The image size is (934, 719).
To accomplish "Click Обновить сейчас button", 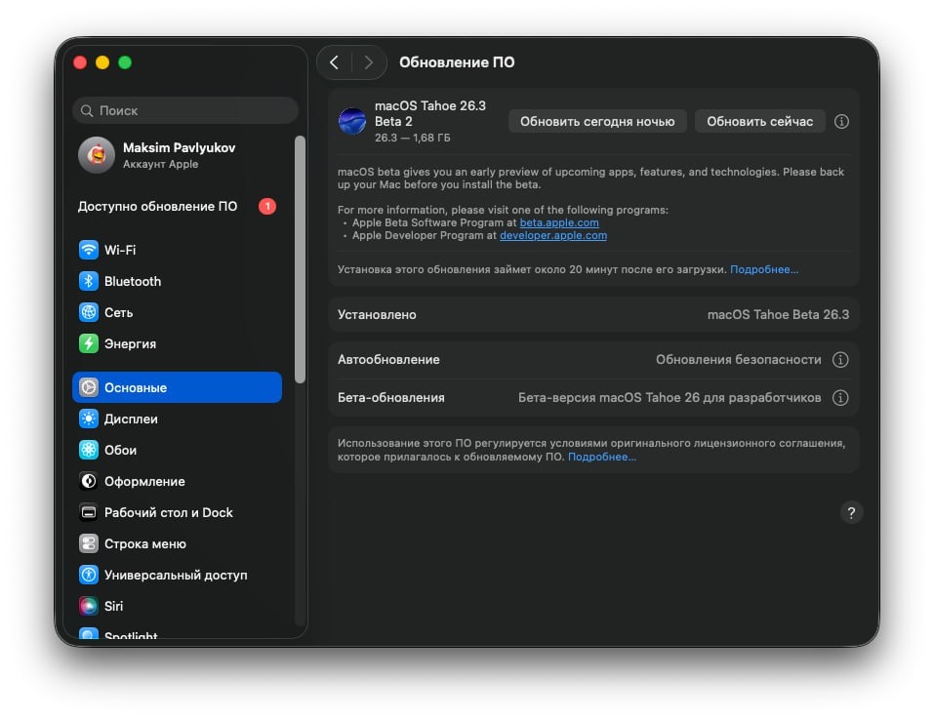I will [x=759, y=121].
